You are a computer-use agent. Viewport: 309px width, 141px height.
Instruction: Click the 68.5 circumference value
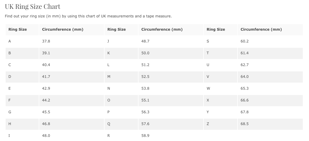coord(245,124)
